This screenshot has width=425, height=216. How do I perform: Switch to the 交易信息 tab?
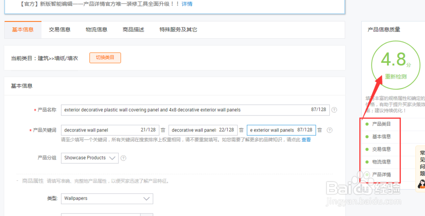coord(59,30)
